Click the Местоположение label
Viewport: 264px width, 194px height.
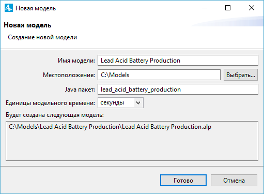[x=69, y=75]
